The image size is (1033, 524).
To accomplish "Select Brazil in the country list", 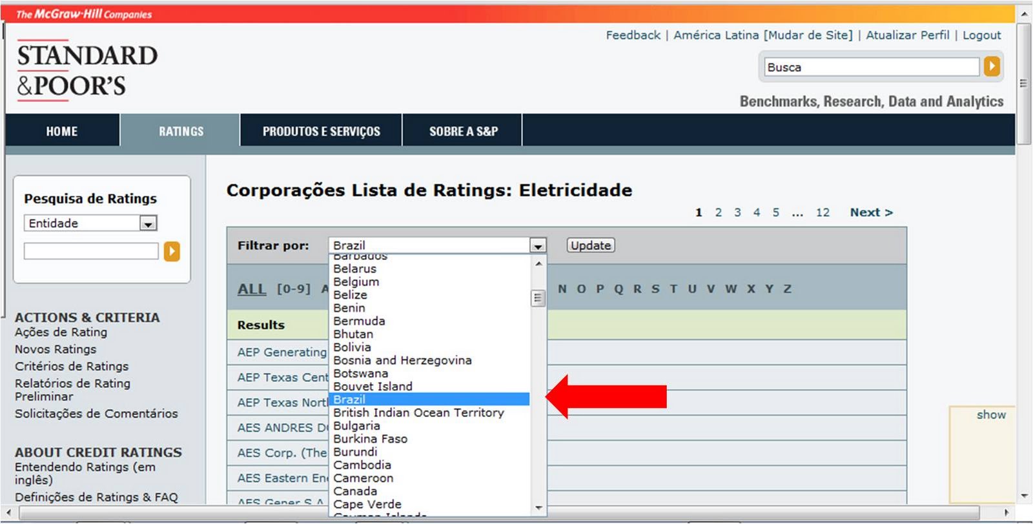I will 429,399.
